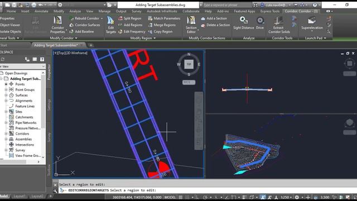This screenshot has height=201, width=357.
Task: Expand the Surfaces tree node
Action: pos(6,95)
